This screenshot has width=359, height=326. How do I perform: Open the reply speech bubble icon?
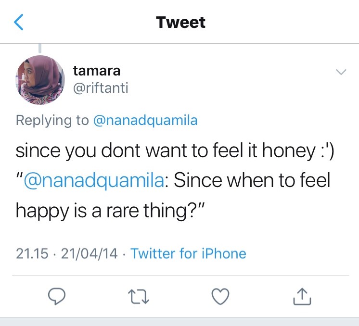(57, 296)
